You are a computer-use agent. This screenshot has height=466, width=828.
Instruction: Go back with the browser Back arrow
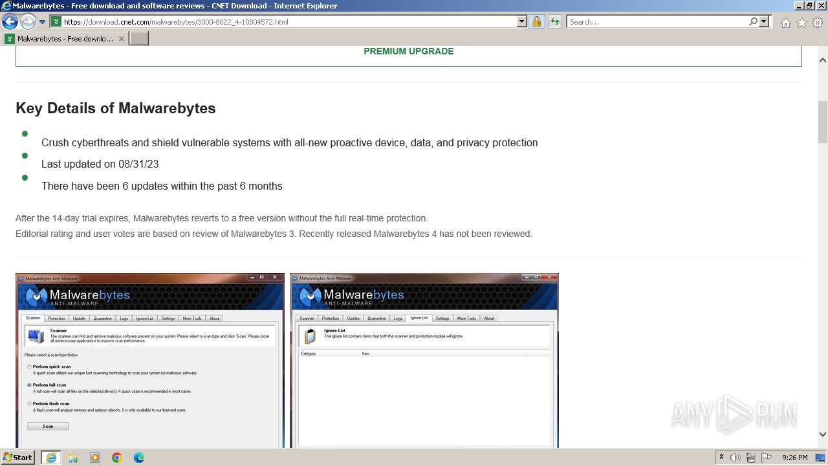tap(10, 21)
